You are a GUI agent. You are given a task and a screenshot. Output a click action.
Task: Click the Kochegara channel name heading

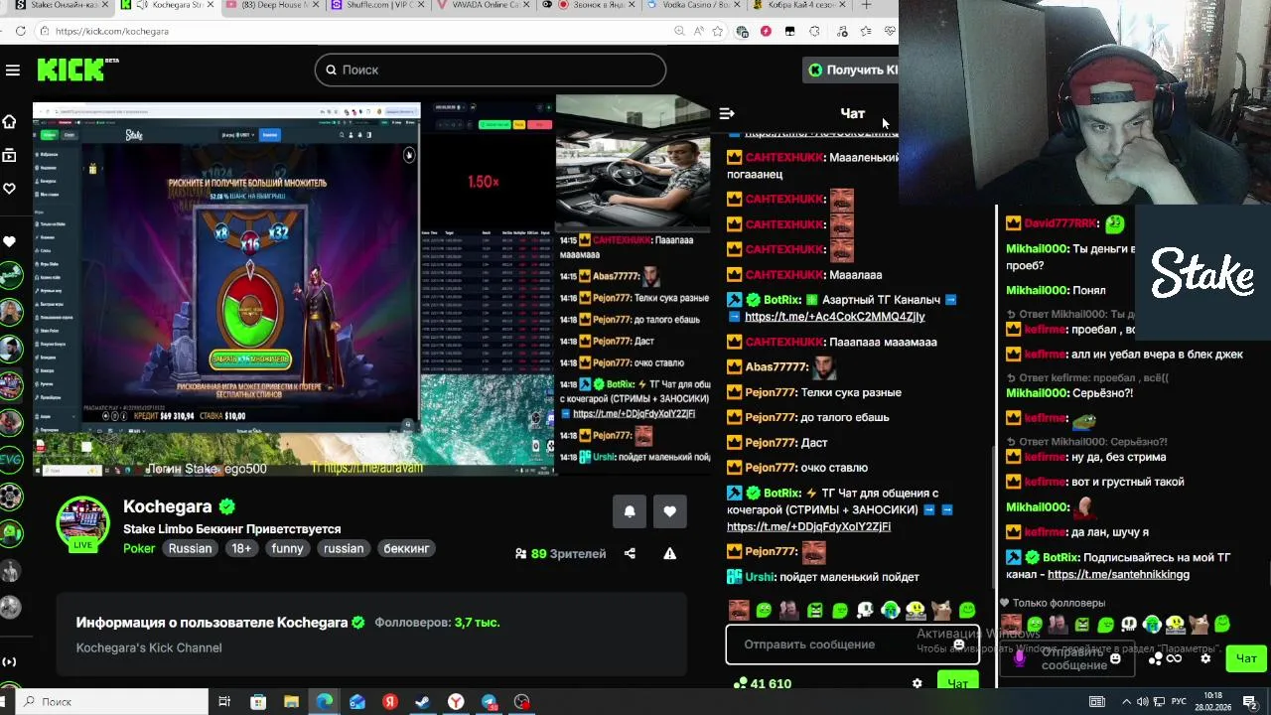click(168, 506)
